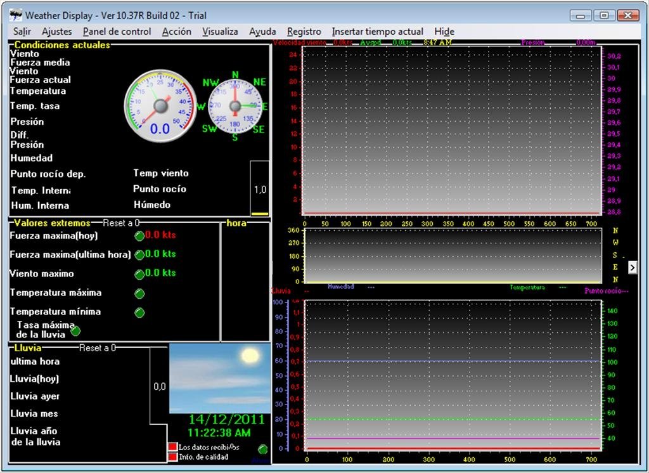Click Reset a 0 in Lluvia panel
The image size is (649, 473).
(x=98, y=348)
